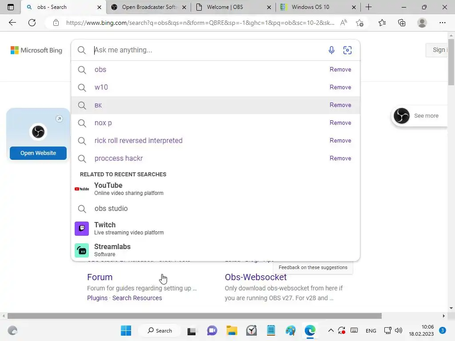This screenshot has height=341, width=455.
Task: Click the horizontal page scrollbar
Action: click(x=195, y=316)
